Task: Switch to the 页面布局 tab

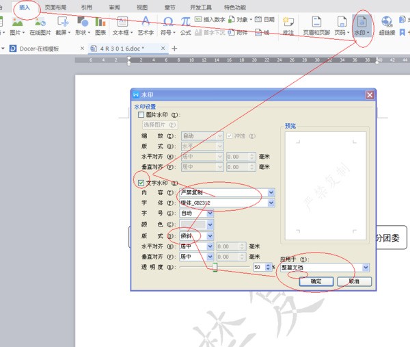Action: tap(55, 8)
